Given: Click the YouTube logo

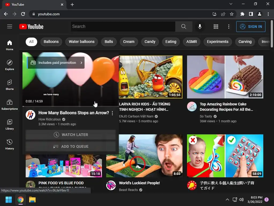Looking at the screenshot, I should (x=31, y=27).
